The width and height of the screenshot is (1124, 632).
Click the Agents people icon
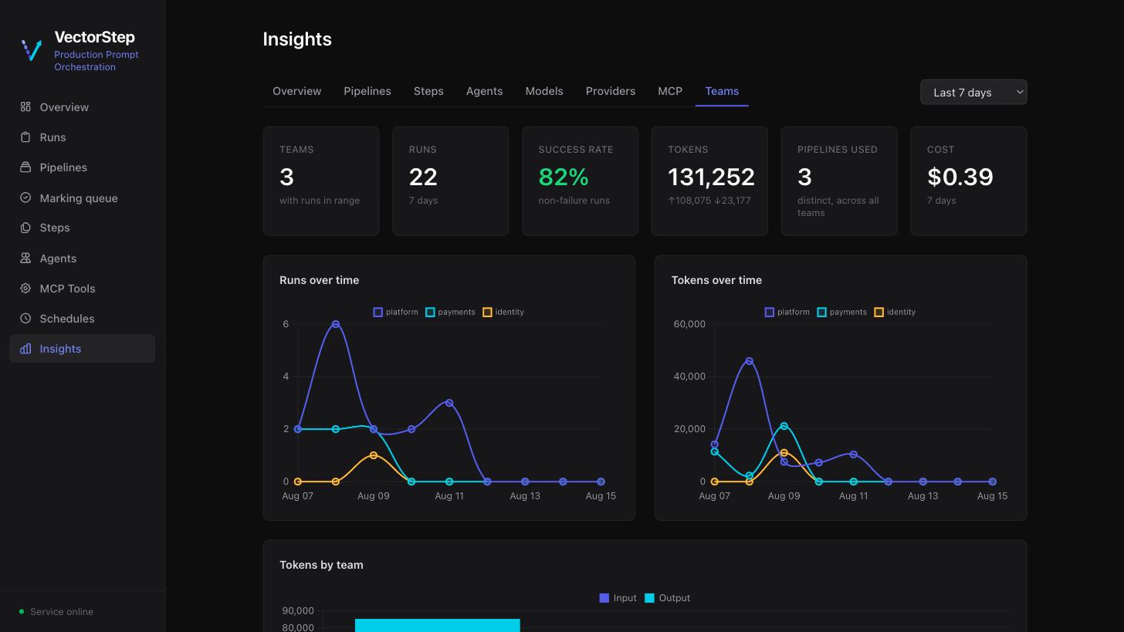pos(25,258)
